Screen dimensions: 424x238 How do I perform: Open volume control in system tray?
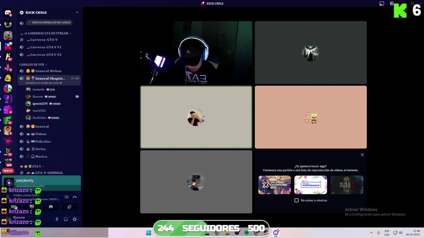coord(400,233)
